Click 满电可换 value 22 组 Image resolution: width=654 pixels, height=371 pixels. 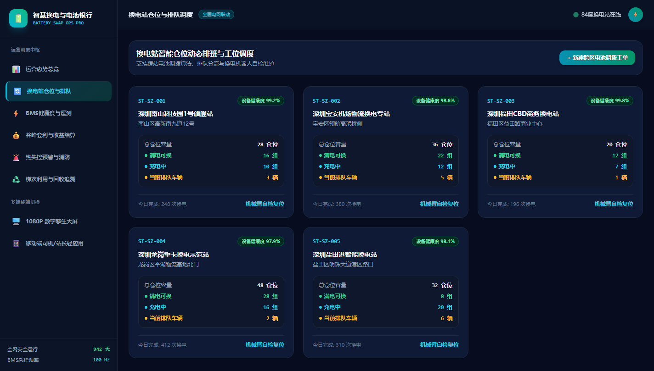click(x=445, y=155)
